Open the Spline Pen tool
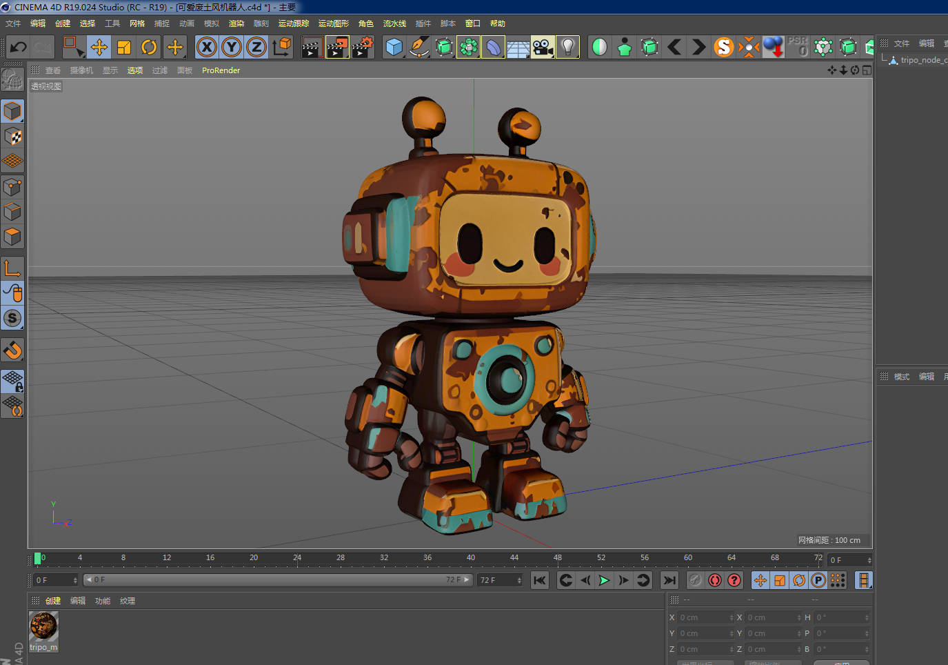948x665 pixels. (418, 47)
